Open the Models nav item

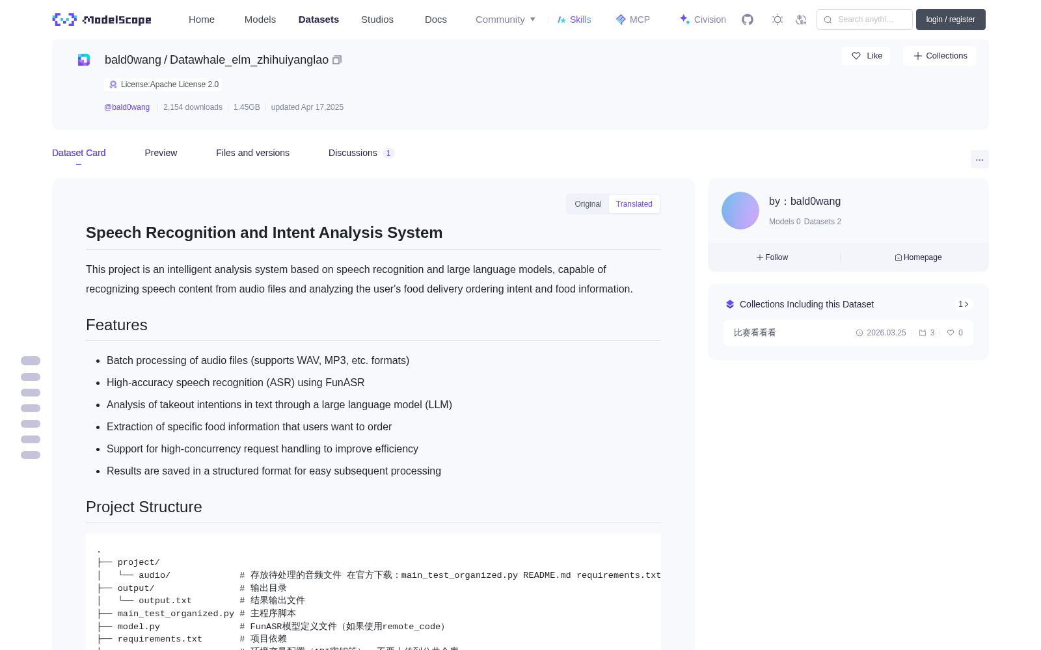point(260,19)
